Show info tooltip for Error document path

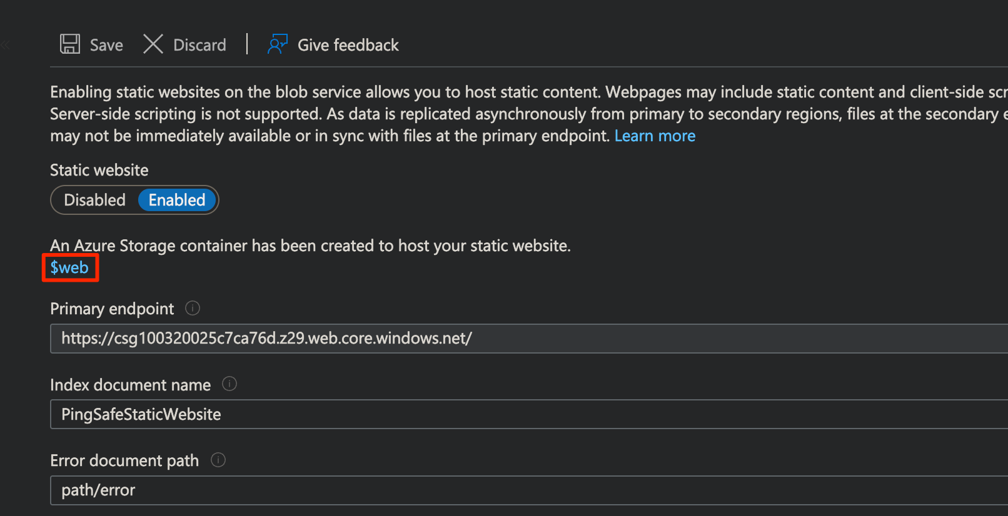click(x=218, y=460)
